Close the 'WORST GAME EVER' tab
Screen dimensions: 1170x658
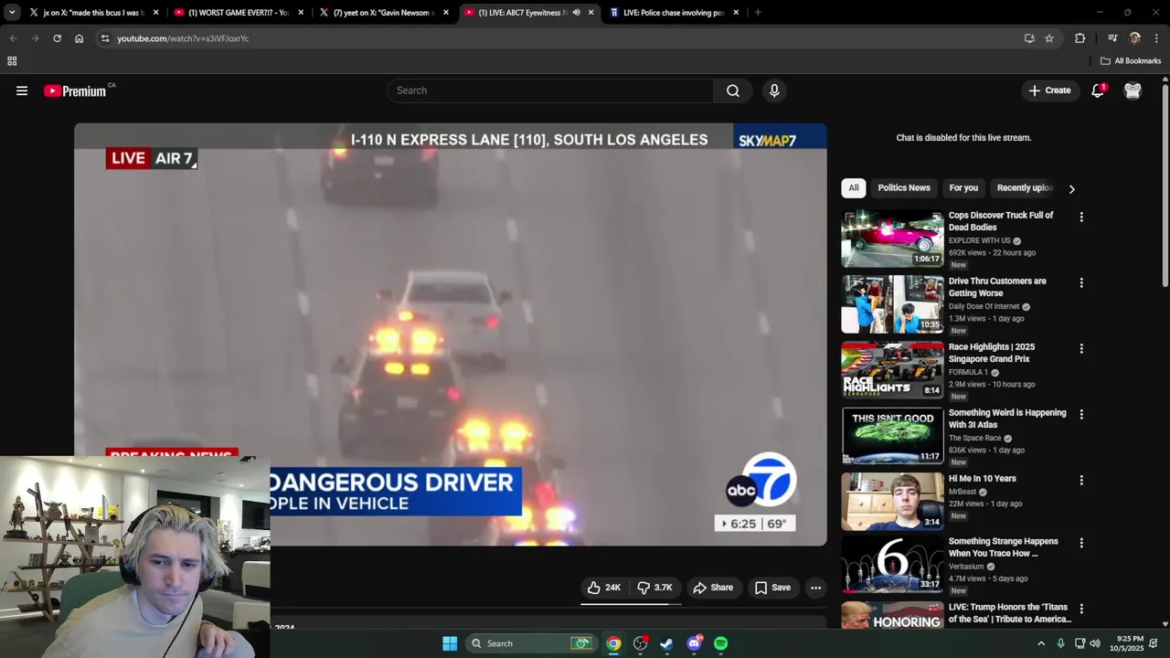301,13
